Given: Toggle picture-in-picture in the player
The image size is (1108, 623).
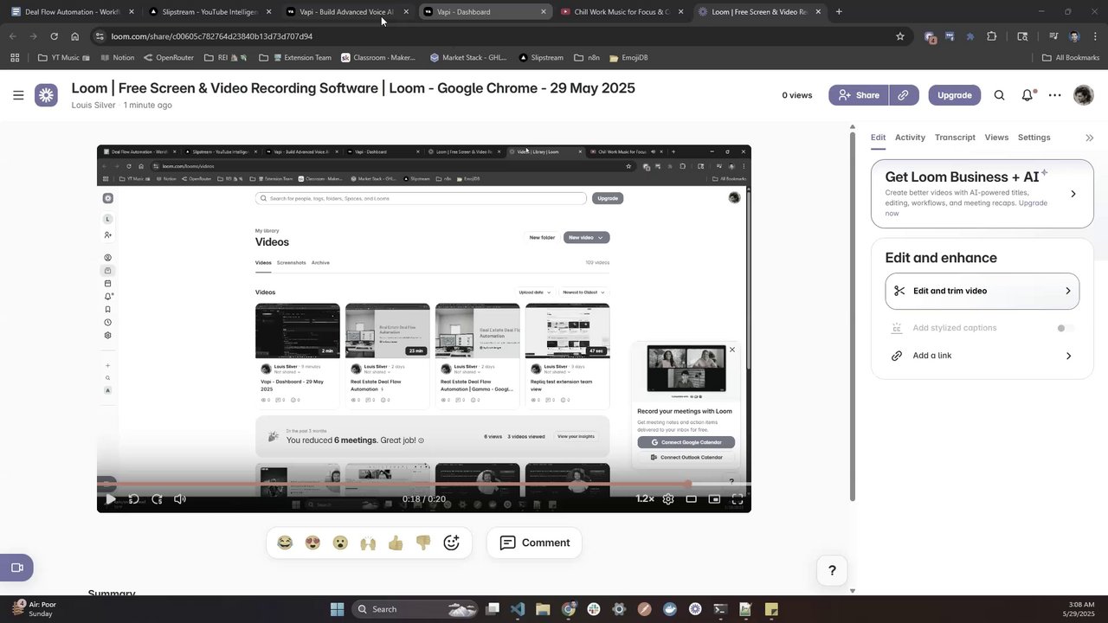Looking at the screenshot, I should (714, 499).
